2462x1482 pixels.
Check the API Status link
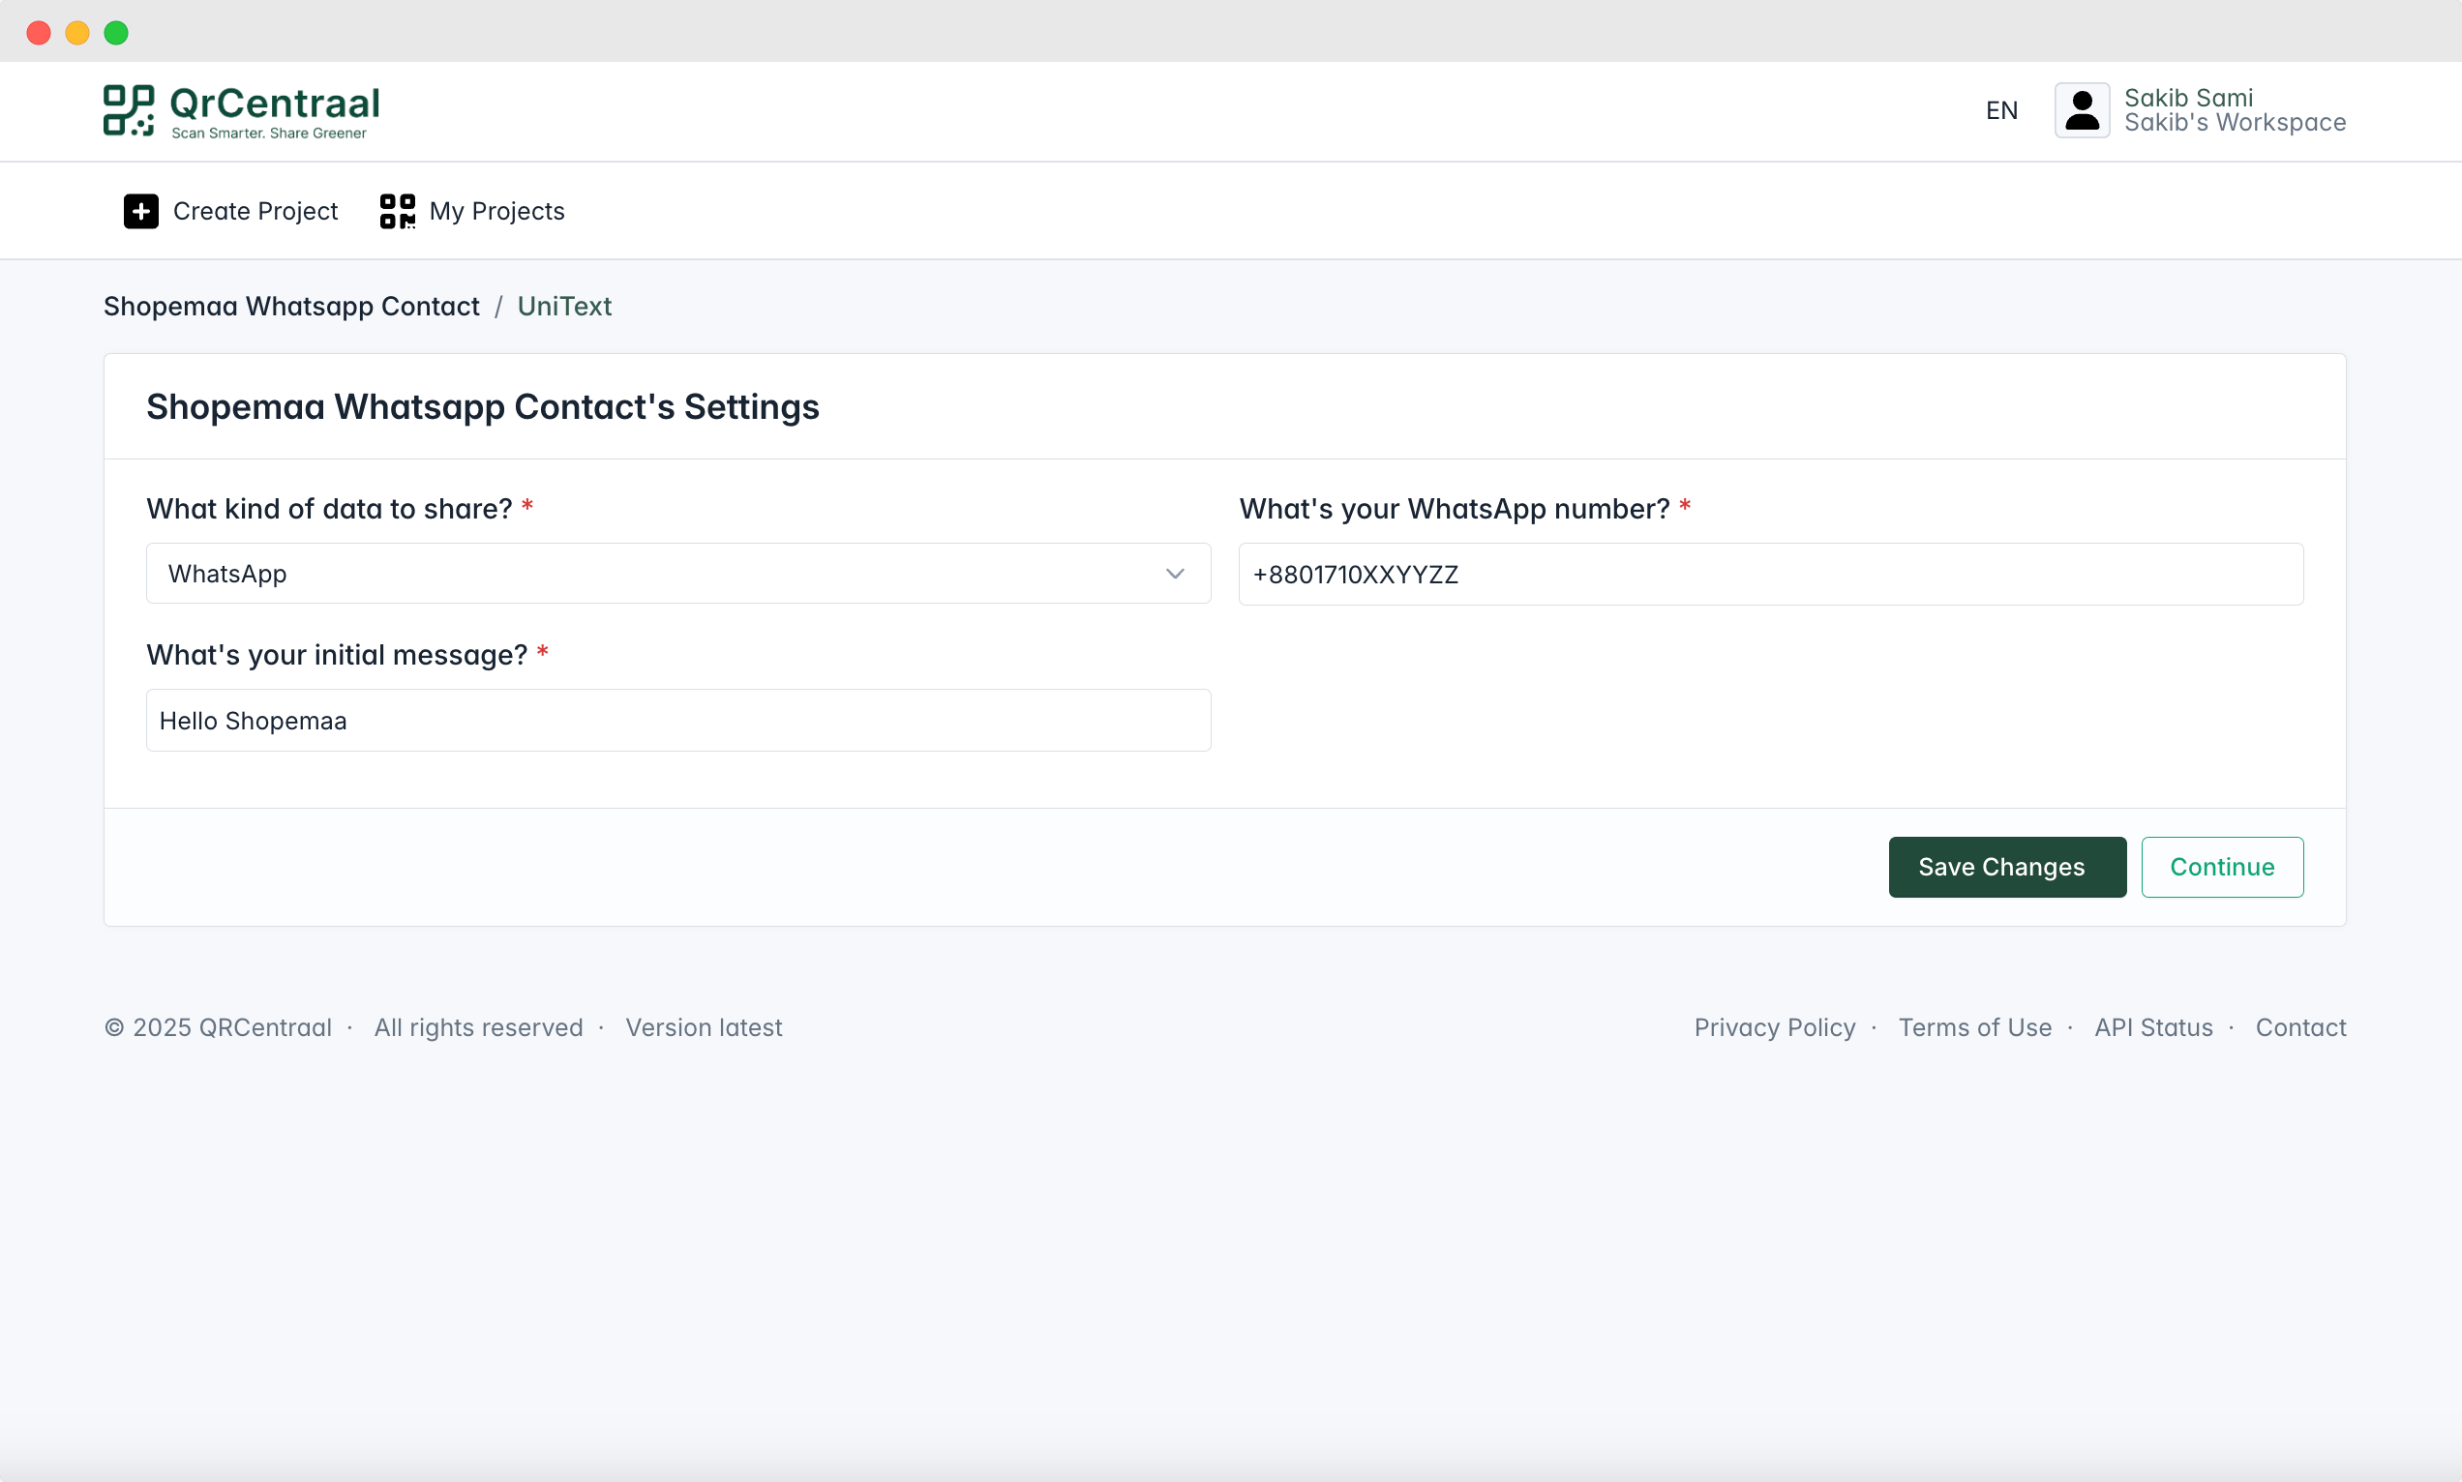coord(2152,1027)
